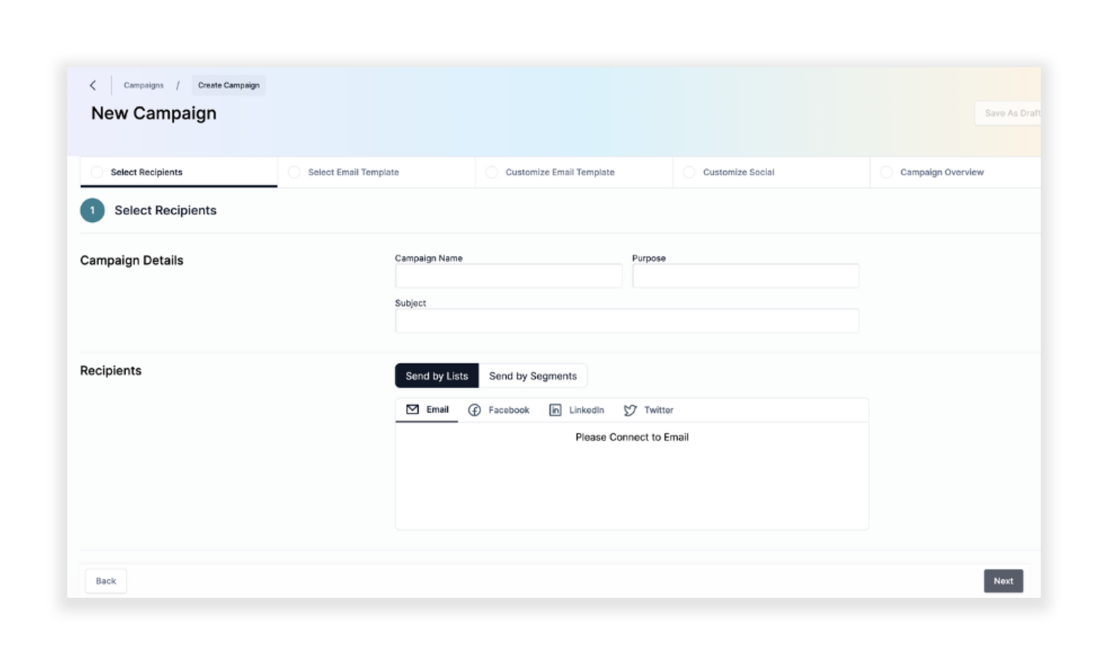Image resolution: width=1108 pixels, height=665 pixels.
Task: Open the Select Email Template step
Action: pyautogui.click(x=354, y=172)
